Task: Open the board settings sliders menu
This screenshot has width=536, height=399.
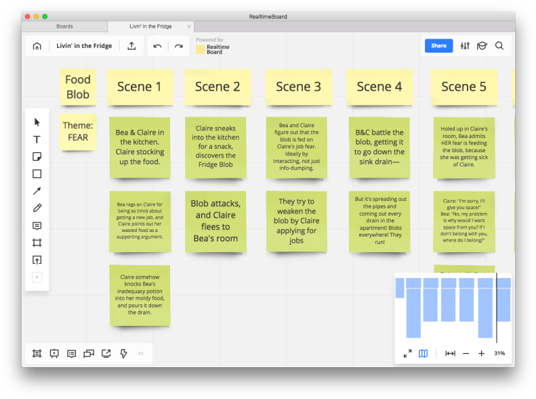Action: [x=465, y=46]
